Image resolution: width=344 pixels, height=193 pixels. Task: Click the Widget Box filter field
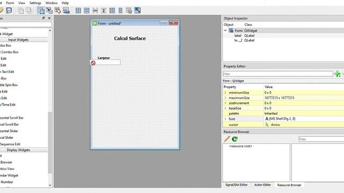point(26,25)
